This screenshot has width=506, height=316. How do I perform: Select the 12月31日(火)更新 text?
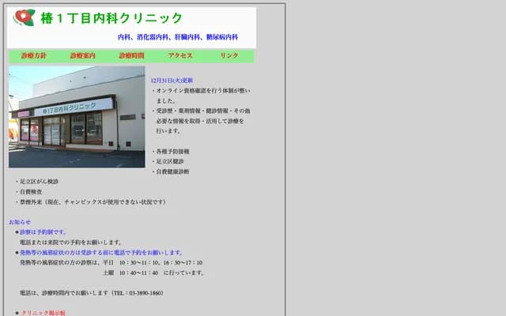coord(172,81)
